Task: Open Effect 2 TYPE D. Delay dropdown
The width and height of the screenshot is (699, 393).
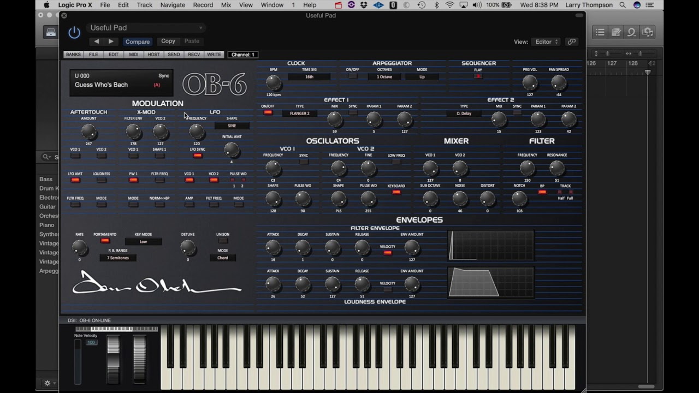Action: (x=464, y=114)
